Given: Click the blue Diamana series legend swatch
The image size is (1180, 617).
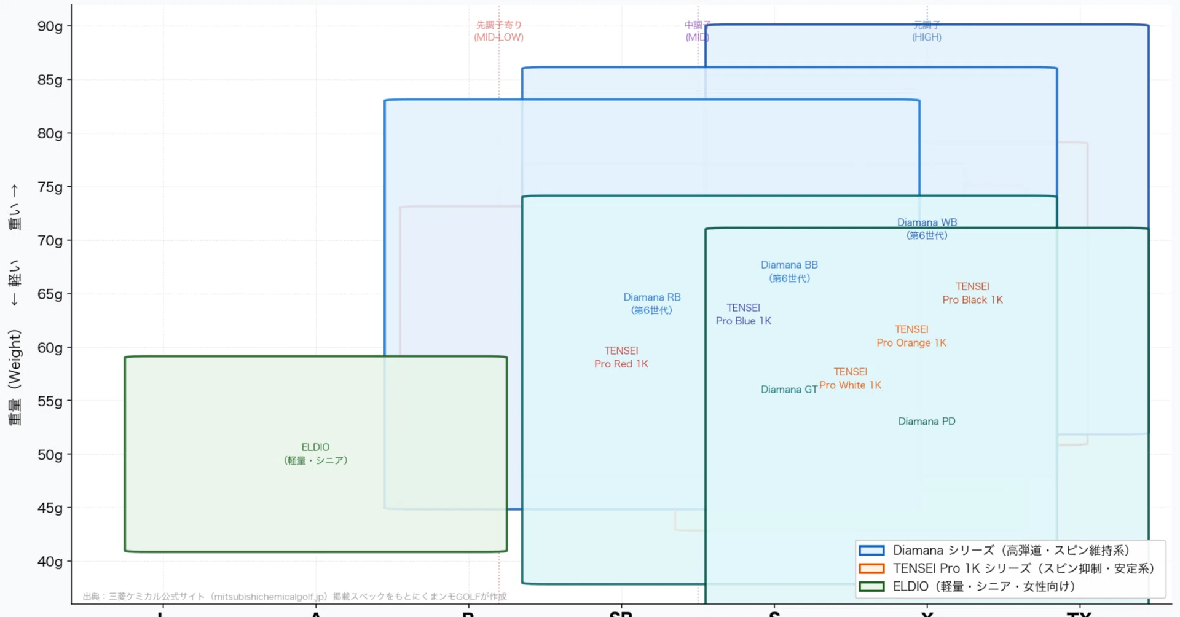Looking at the screenshot, I should pos(871,551).
